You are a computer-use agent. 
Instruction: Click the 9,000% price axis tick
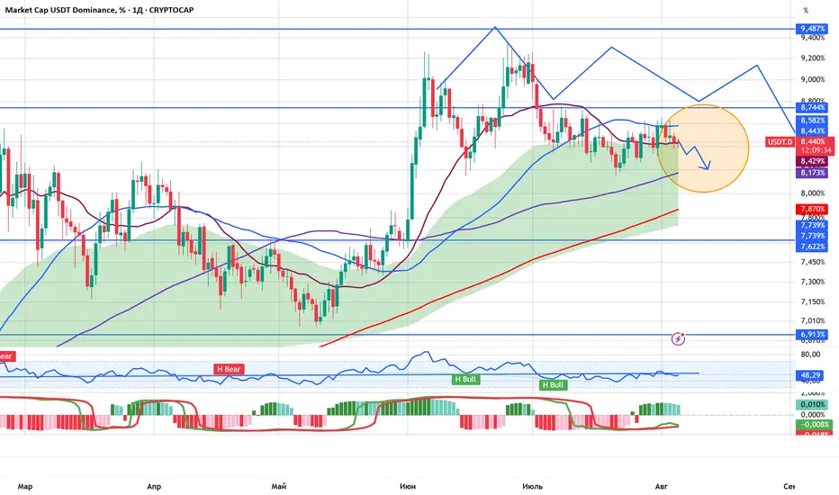(812, 79)
